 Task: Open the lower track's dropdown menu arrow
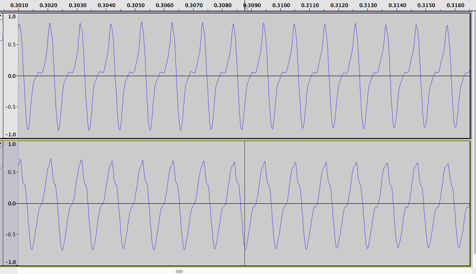click(1, 144)
